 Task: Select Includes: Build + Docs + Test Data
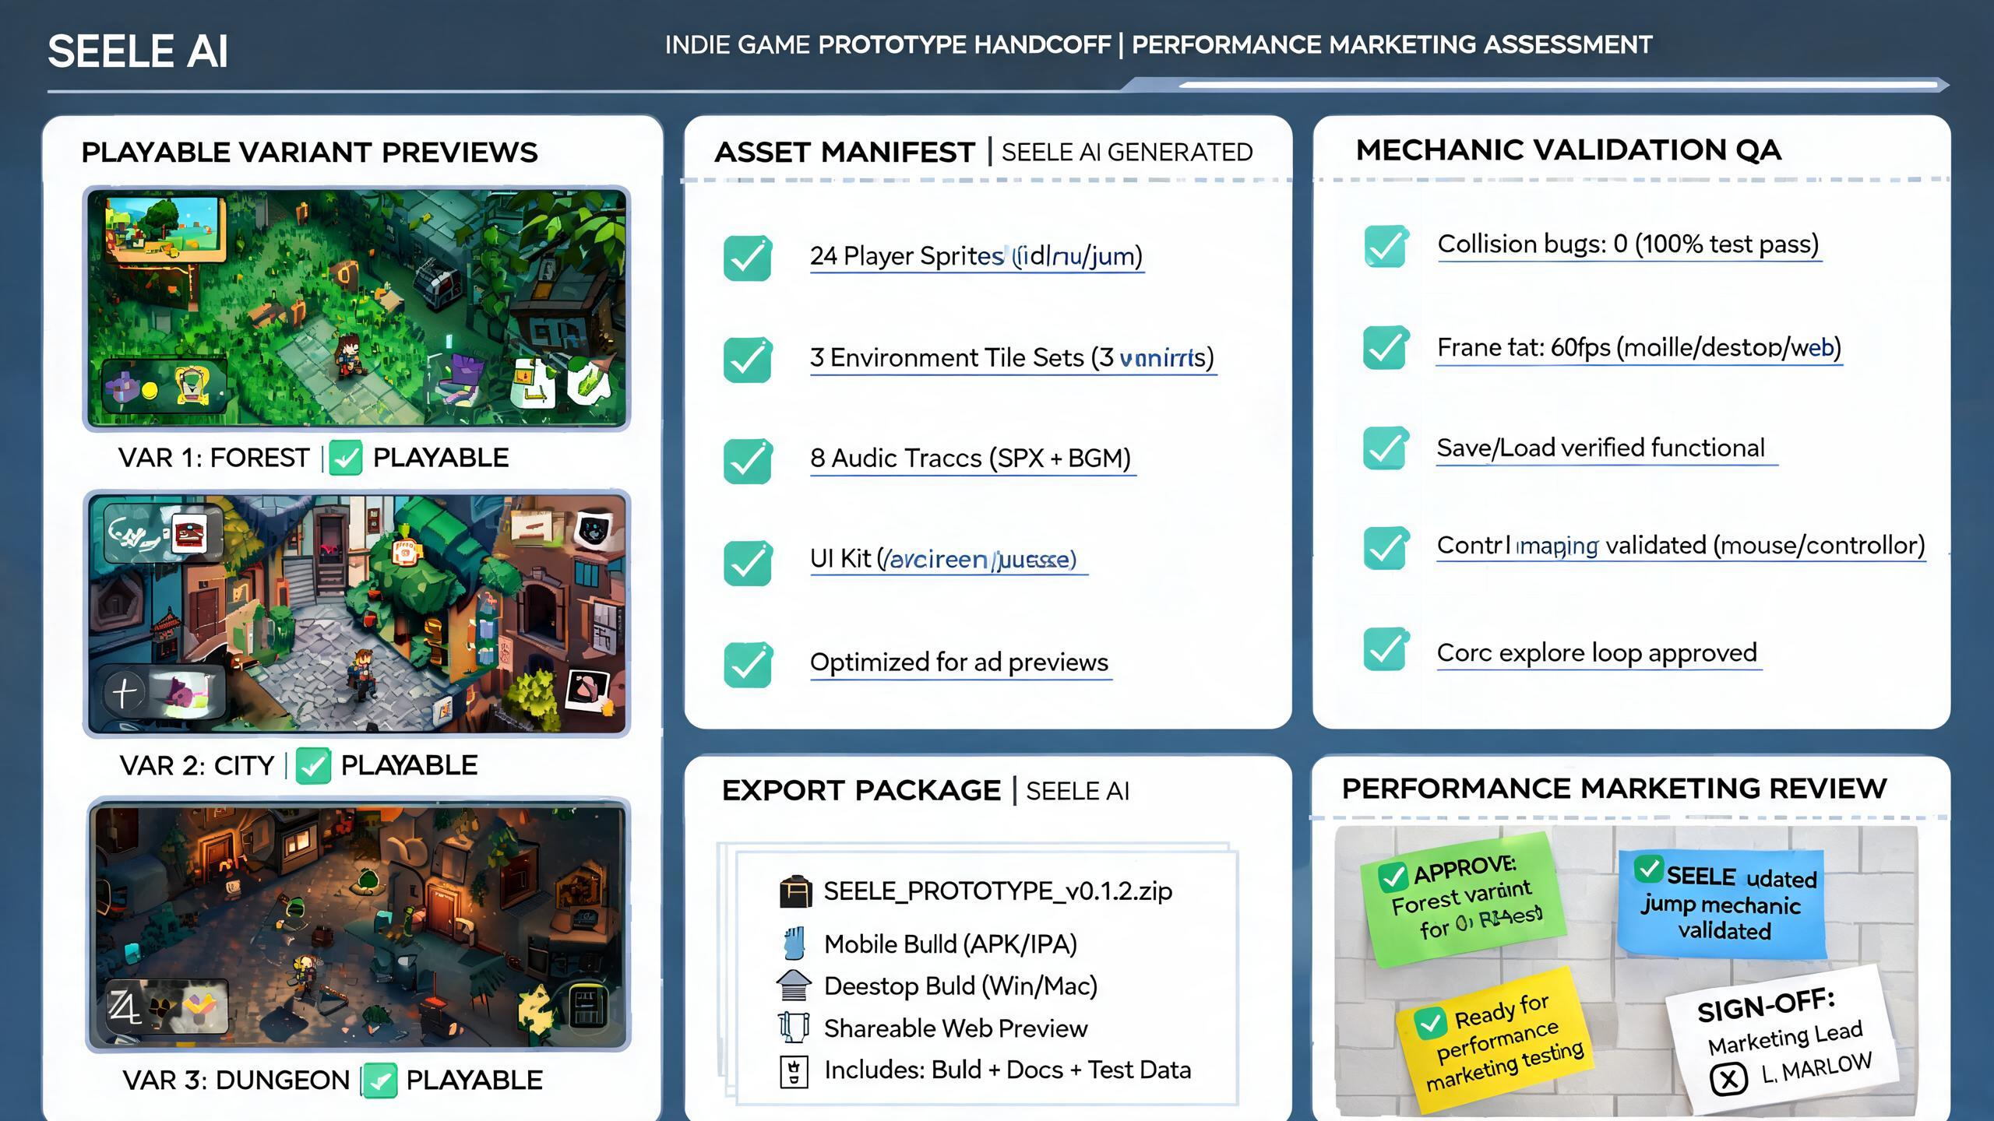1007,1070
